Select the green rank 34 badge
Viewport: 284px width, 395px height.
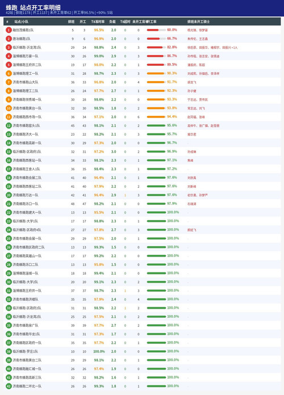coord(9,317)
